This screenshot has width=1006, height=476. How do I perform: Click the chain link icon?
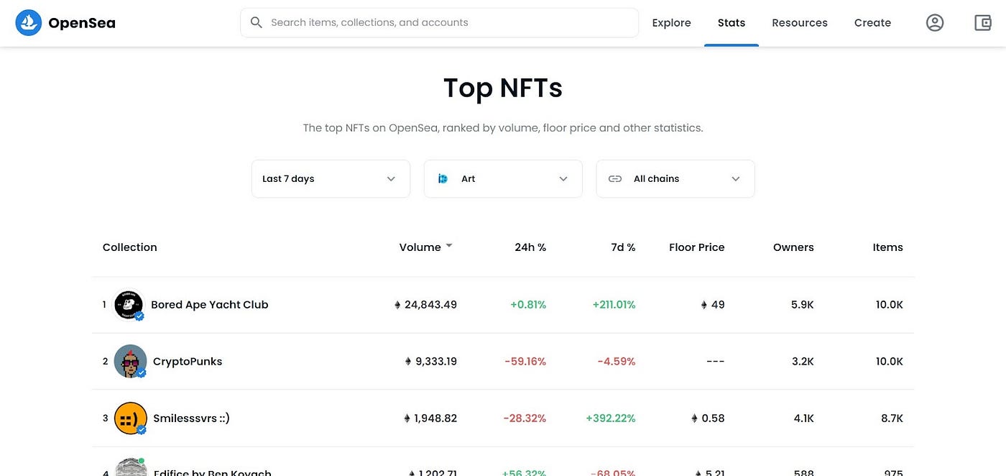pos(615,179)
